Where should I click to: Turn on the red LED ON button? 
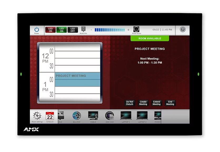pos(50,30)
